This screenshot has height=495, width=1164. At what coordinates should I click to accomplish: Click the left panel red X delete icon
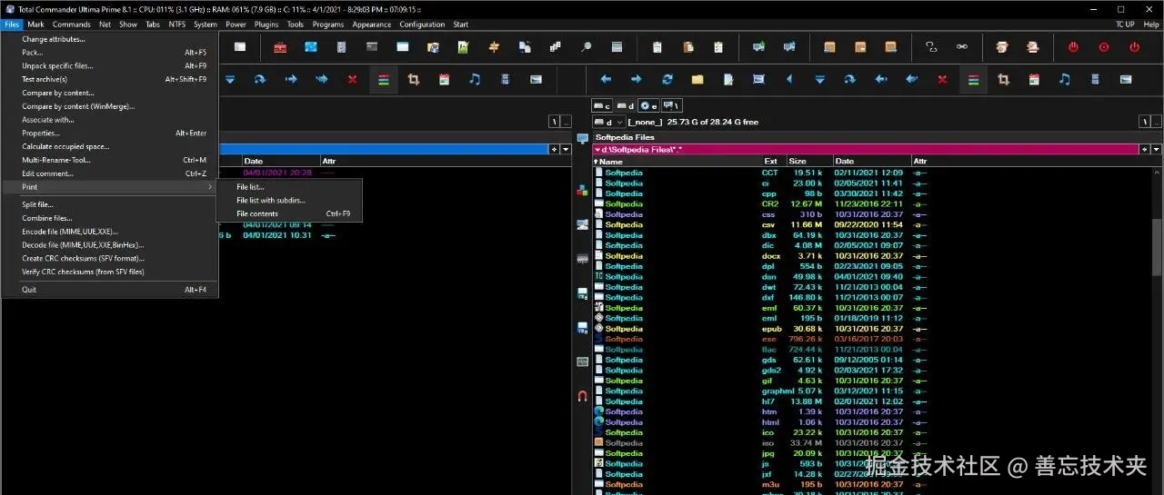pyautogui.click(x=352, y=80)
